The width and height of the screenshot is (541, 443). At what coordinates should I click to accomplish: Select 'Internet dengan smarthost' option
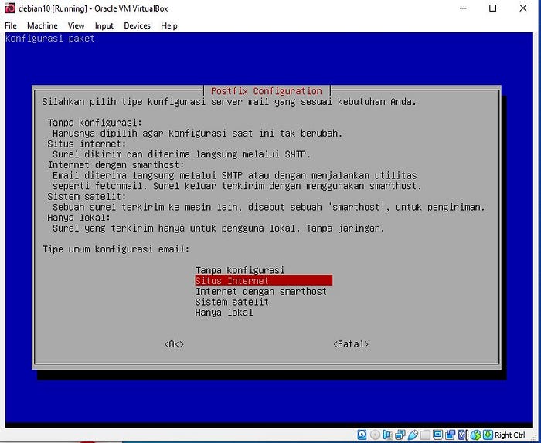coord(261,292)
